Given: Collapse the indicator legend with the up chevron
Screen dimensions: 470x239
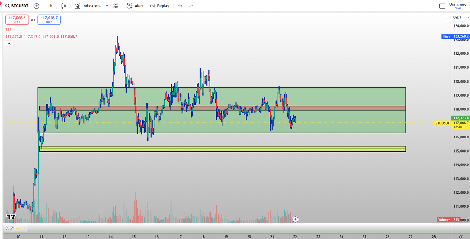Looking at the screenshot, I should point(9,44).
